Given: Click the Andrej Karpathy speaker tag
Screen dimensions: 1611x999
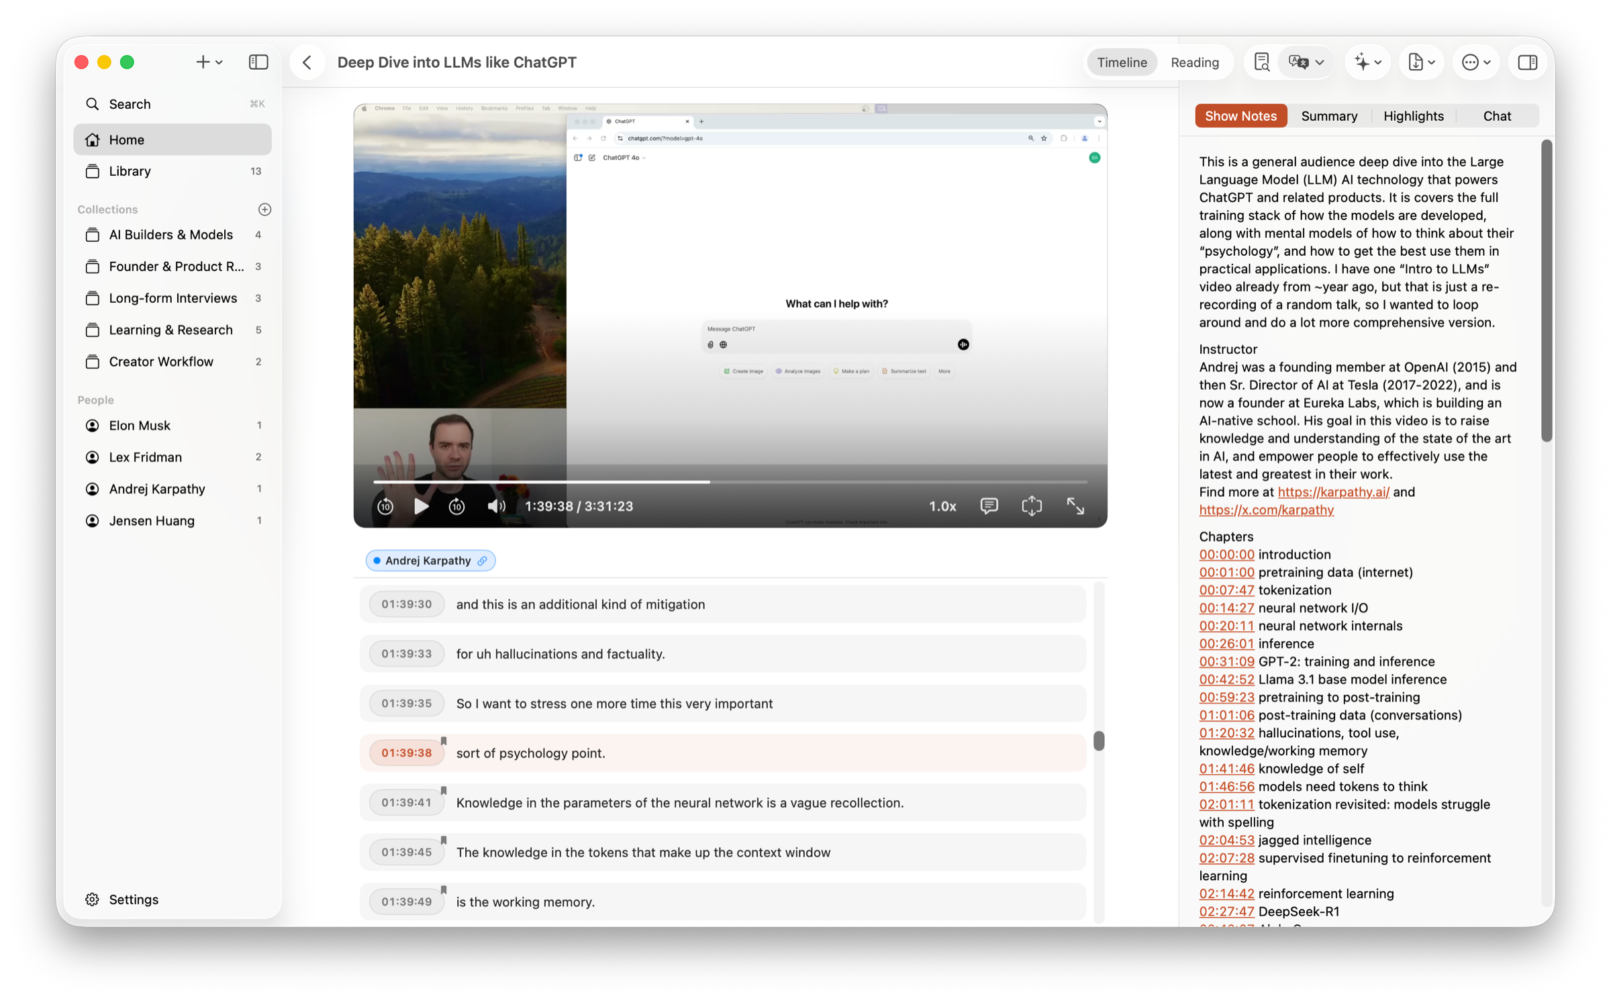Looking at the screenshot, I should [430, 561].
